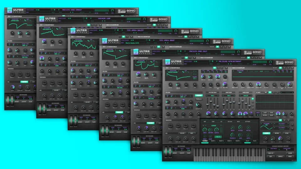Toggle the EQ OFF button in the front window
Image resolution: width=301 pixels, height=169 pixels.
point(182,133)
